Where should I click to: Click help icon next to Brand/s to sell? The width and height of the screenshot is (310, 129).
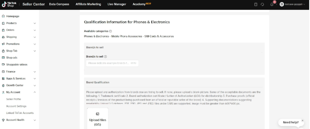[105, 56]
